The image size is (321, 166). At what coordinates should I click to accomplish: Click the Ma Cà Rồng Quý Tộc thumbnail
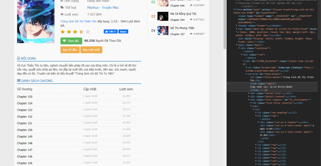coord(163,16)
